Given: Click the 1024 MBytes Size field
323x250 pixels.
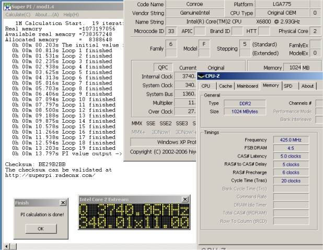Looking at the screenshot, I should (x=245, y=112).
